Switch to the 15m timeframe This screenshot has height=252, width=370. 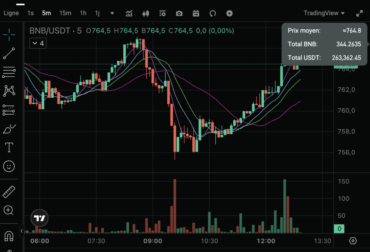coord(65,13)
